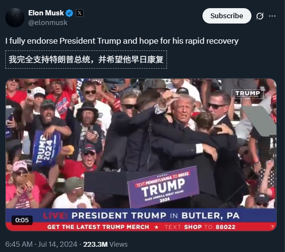Subscribe to Elon Musk's account
Viewport: 285px width, 252px height.
tap(226, 16)
